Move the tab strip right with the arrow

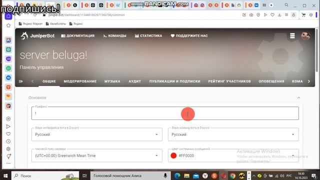point(309,81)
